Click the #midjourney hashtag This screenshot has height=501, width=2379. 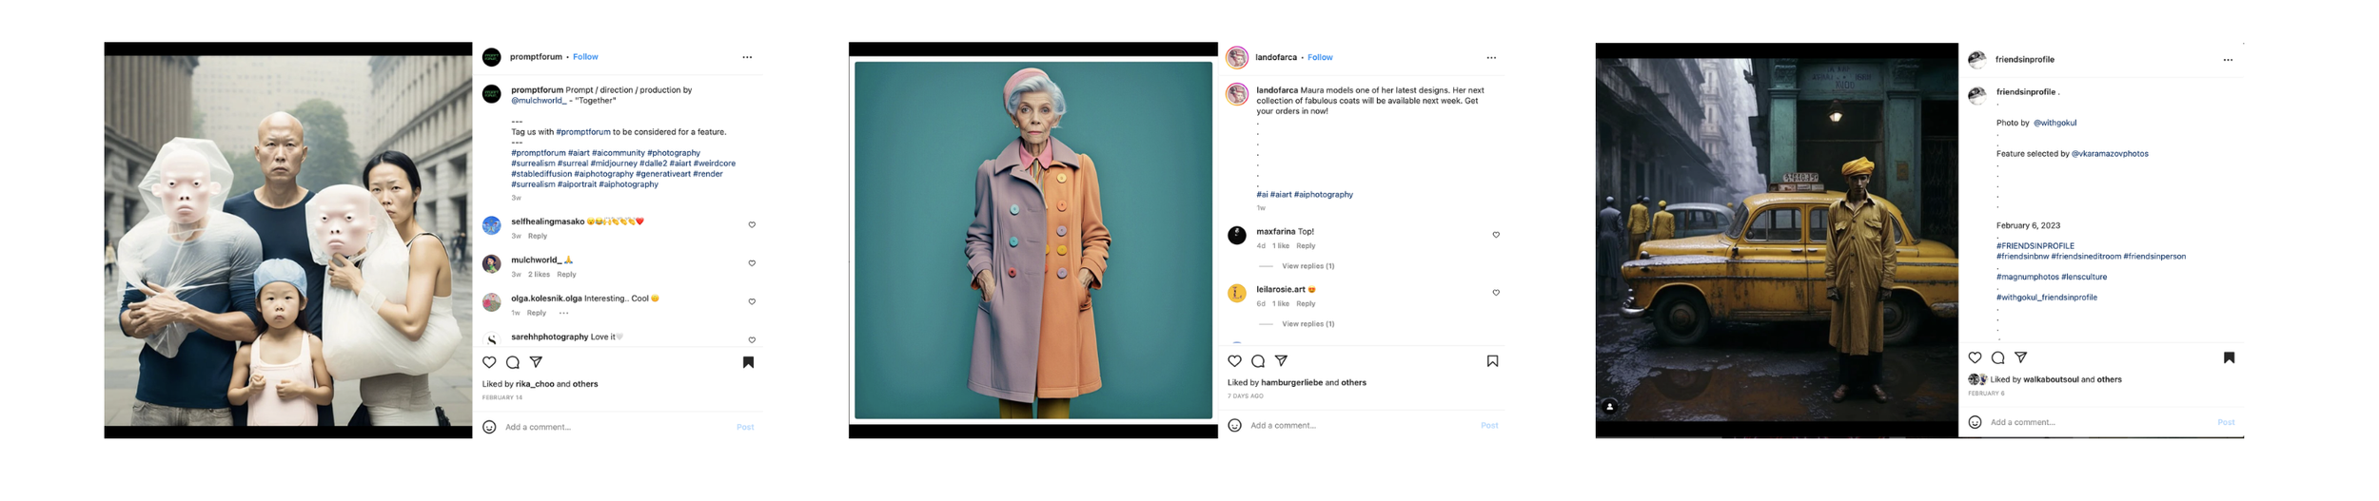(x=613, y=164)
